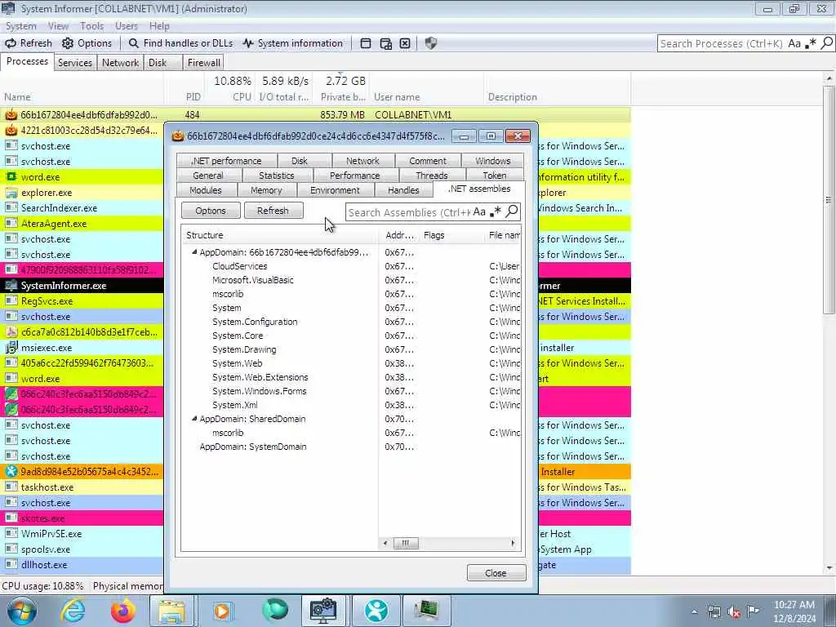Click magnifier icon in assemblies search

512,211
